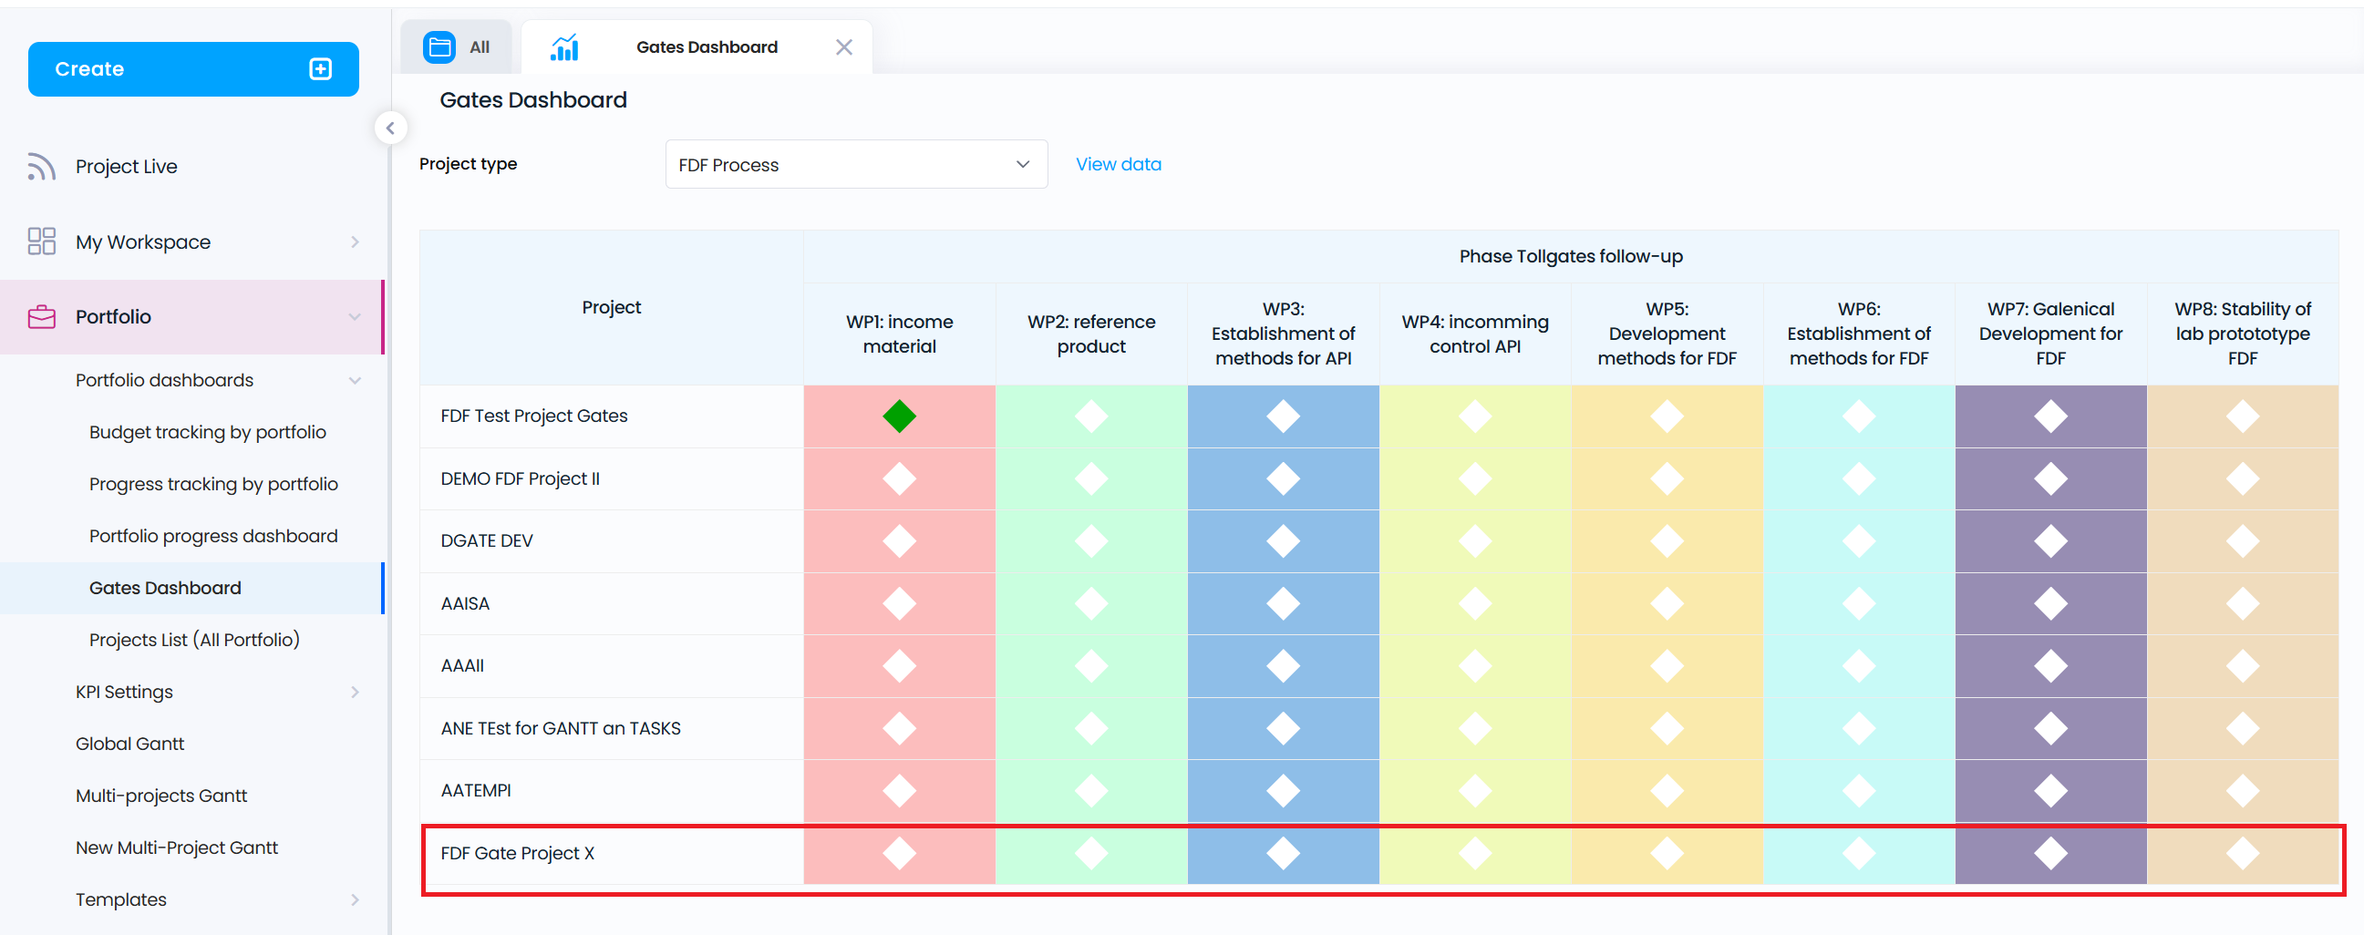Click the plus icon in Create button
The width and height of the screenshot is (2364, 935).
pos(320,69)
